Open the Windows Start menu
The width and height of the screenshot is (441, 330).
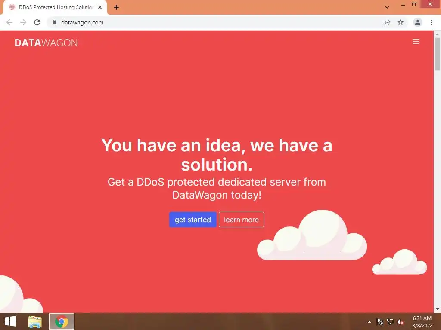[x=10, y=321]
